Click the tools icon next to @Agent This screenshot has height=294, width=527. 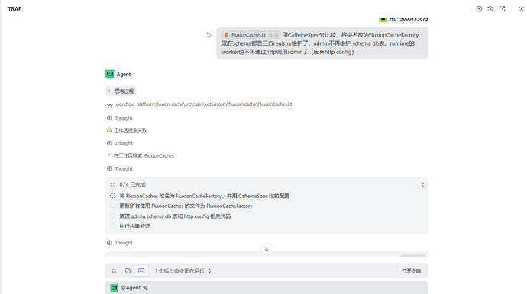(x=146, y=288)
